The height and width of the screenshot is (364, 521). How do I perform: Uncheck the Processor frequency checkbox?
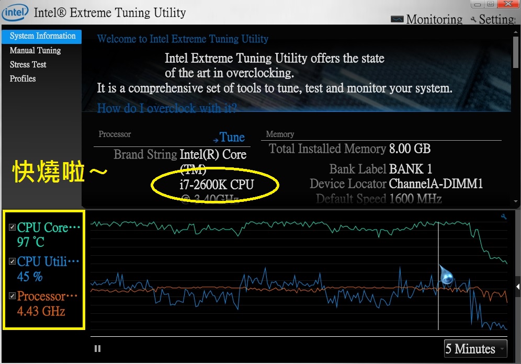click(x=13, y=296)
